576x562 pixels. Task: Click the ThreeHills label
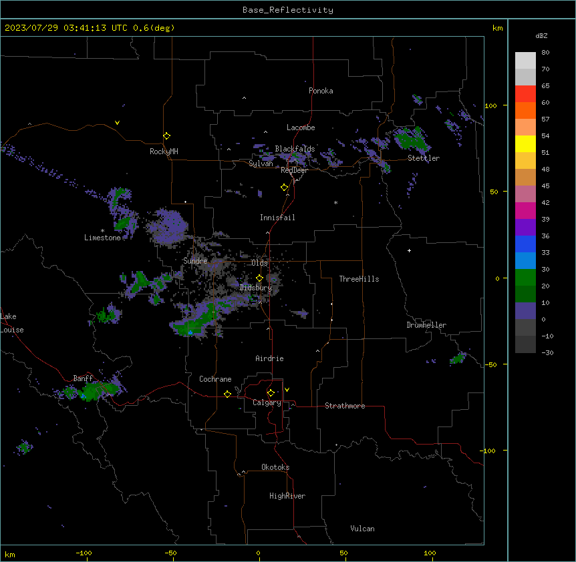tap(359, 279)
